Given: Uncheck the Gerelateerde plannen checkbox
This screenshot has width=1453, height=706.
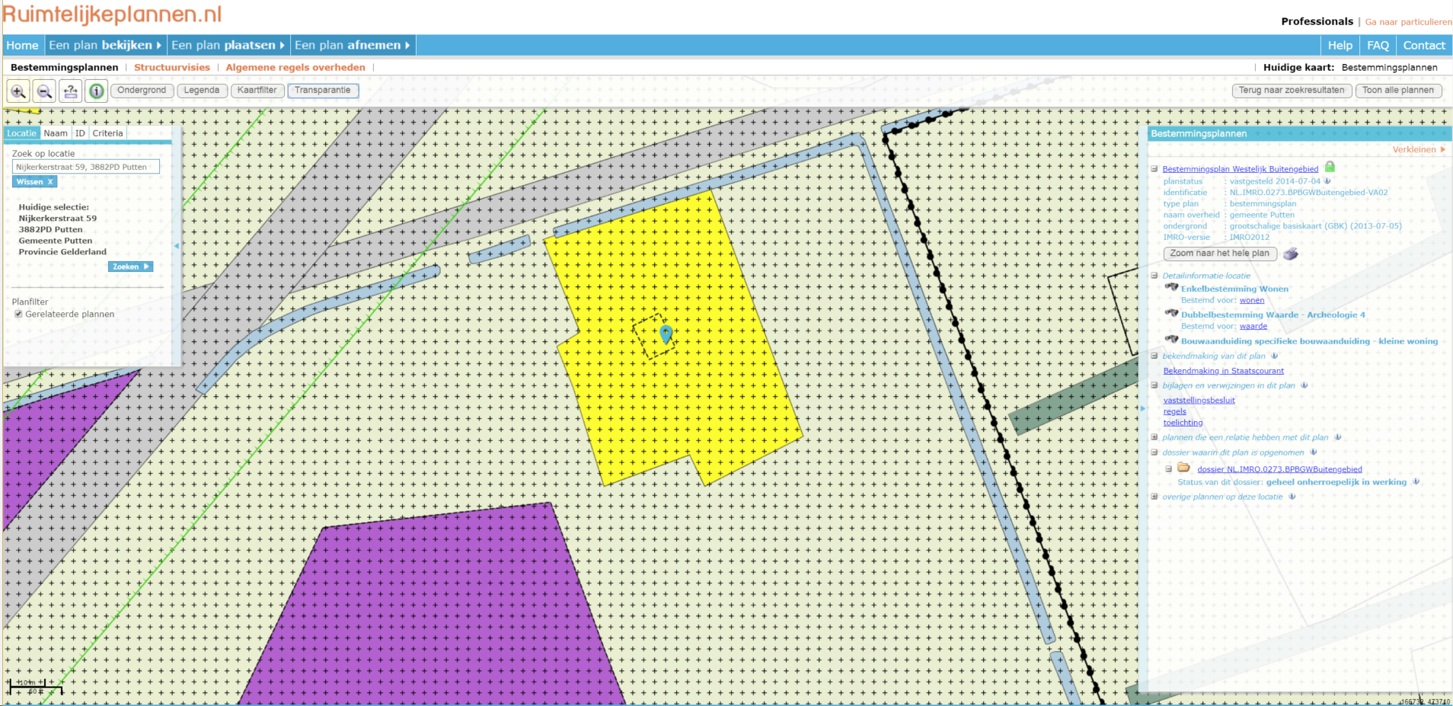Looking at the screenshot, I should pos(17,313).
